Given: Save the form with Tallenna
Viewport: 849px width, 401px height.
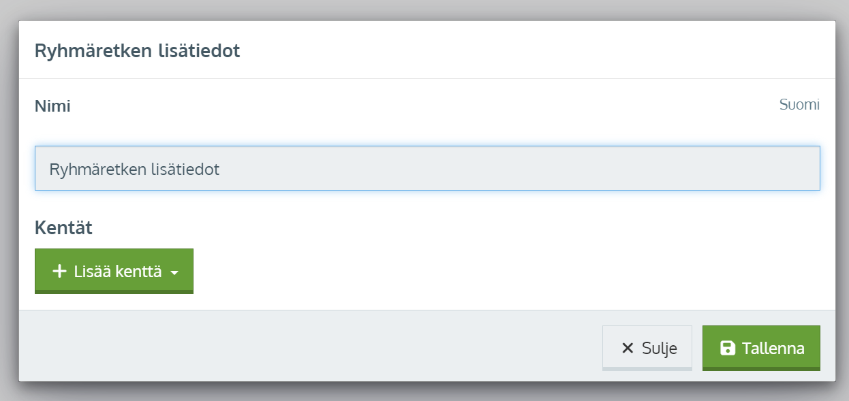Looking at the screenshot, I should pos(761,348).
